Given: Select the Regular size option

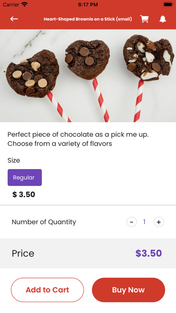Looking at the screenshot, I should [25, 178].
